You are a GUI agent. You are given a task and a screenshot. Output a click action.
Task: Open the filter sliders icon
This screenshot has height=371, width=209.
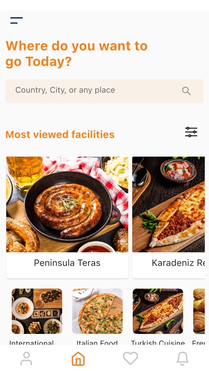(191, 132)
